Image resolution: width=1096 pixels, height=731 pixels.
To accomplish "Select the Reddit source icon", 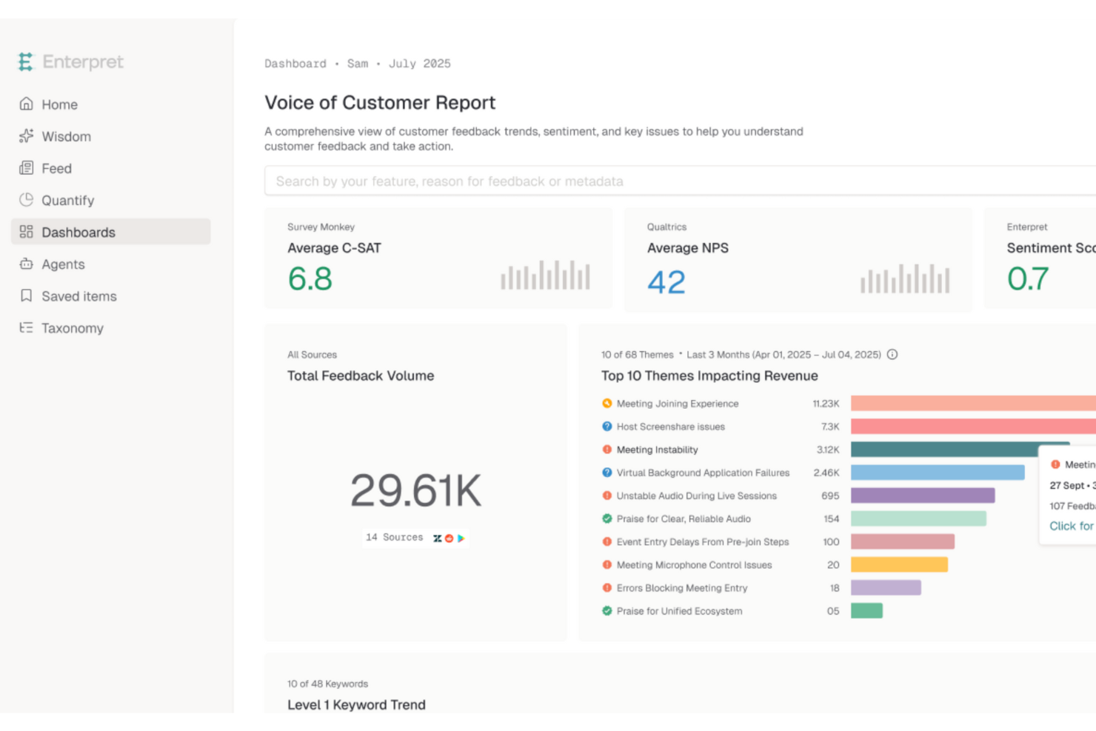I will click(450, 538).
